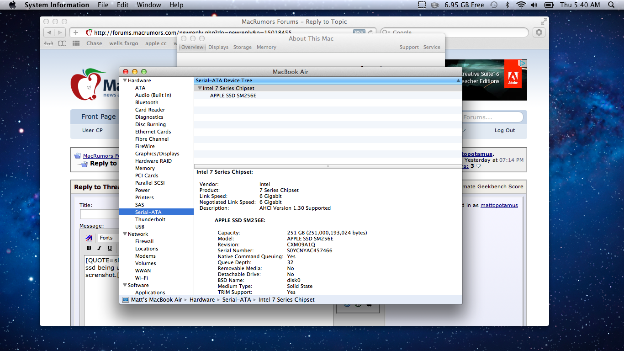
Task: Open Spotlight search magnifier
Action: [612, 5]
